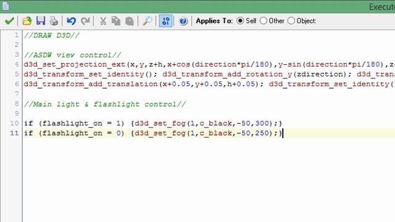
Task: Select the Object radio button
Action: tap(291, 20)
